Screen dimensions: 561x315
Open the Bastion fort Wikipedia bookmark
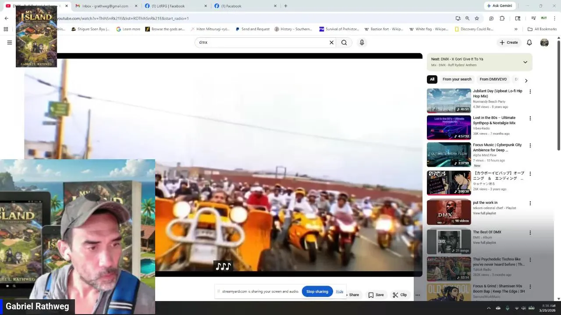coord(383,29)
